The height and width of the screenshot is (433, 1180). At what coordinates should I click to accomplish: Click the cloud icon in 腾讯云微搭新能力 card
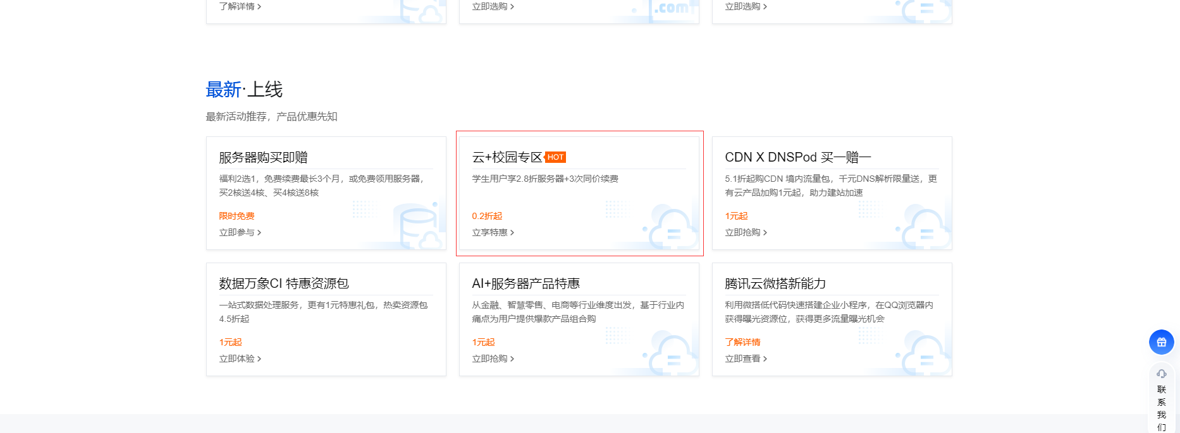pos(923,353)
